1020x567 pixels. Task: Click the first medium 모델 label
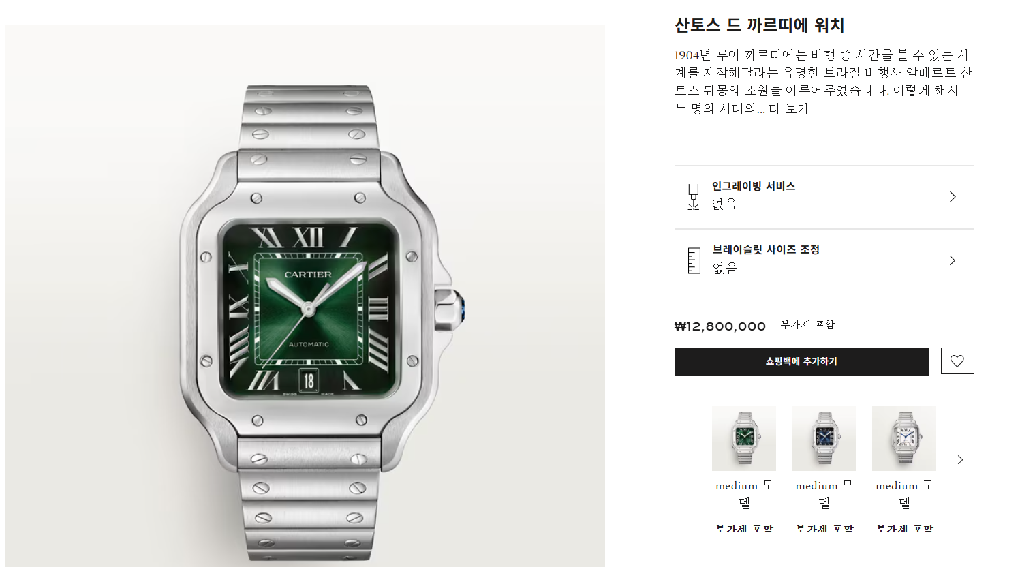[x=744, y=494]
